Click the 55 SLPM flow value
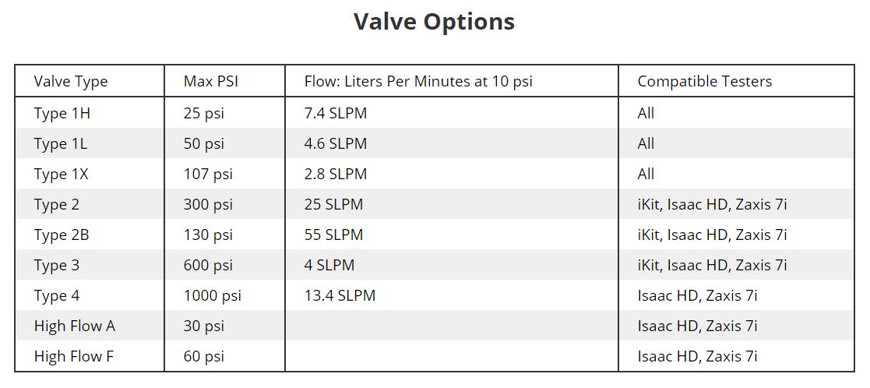The height and width of the screenshot is (388, 870). coord(333,235)
